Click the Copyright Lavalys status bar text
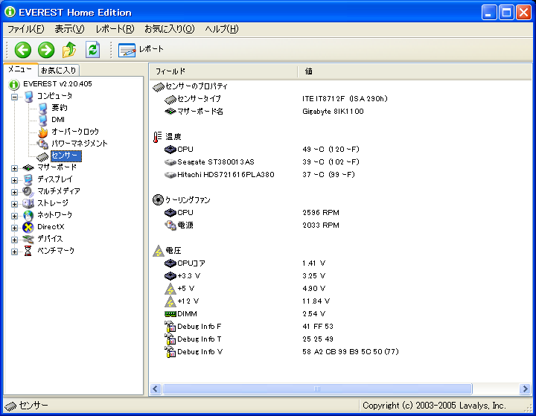This screenshot has width=536, height=416. click(434, 406)
